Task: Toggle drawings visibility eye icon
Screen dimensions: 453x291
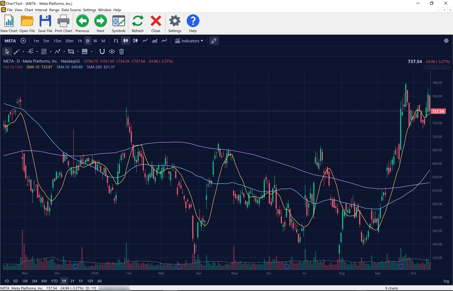Action: (112, 52)
